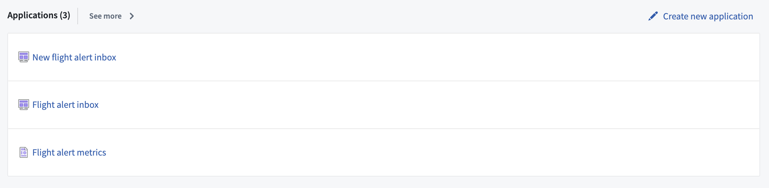Click the word "metrics" in the last application
Viewport: 769px width, 188px height.
(91, 153)
